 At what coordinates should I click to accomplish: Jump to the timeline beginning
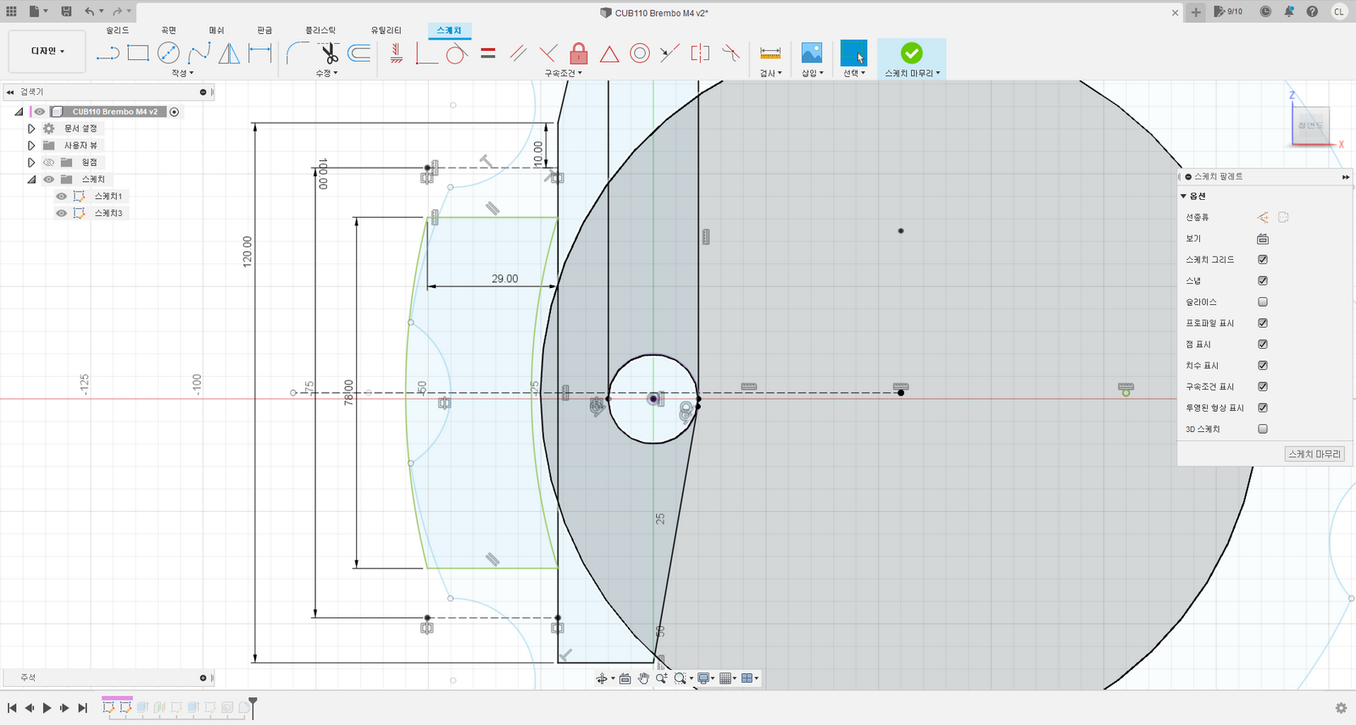[12, 708]
